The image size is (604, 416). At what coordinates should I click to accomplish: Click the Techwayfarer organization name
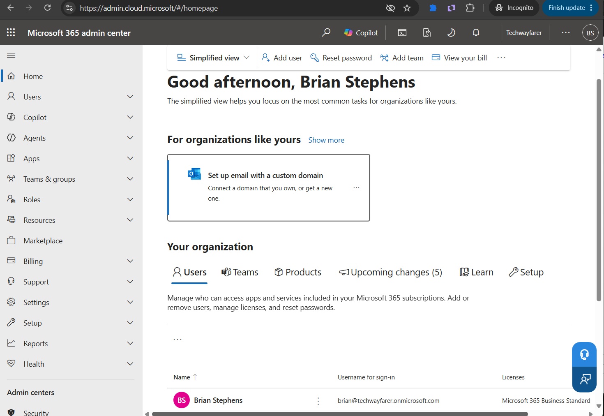click(x=524, y=33)
